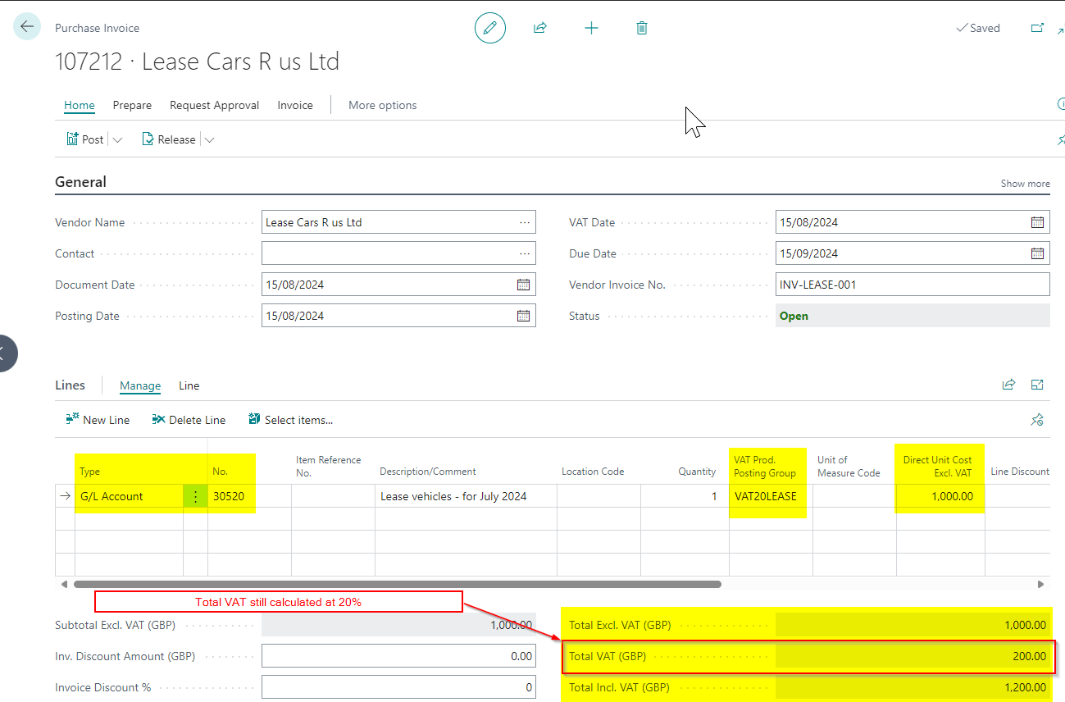Open the Vendor Name lookup ellipsis
1065x702 pixels.
pos(524,221)
